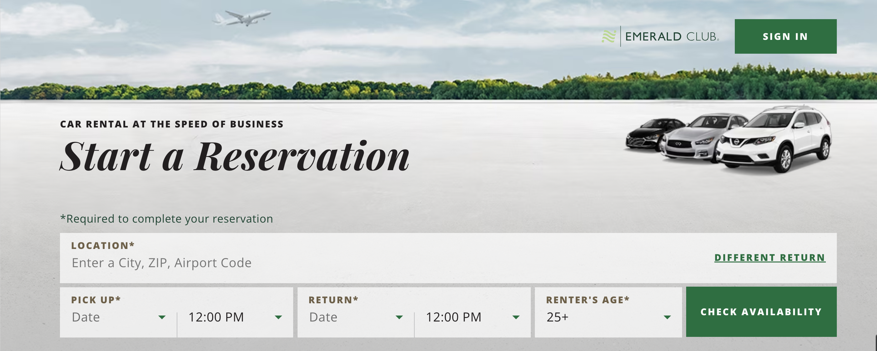Click the arrow next to Return time

pos(516,317)
